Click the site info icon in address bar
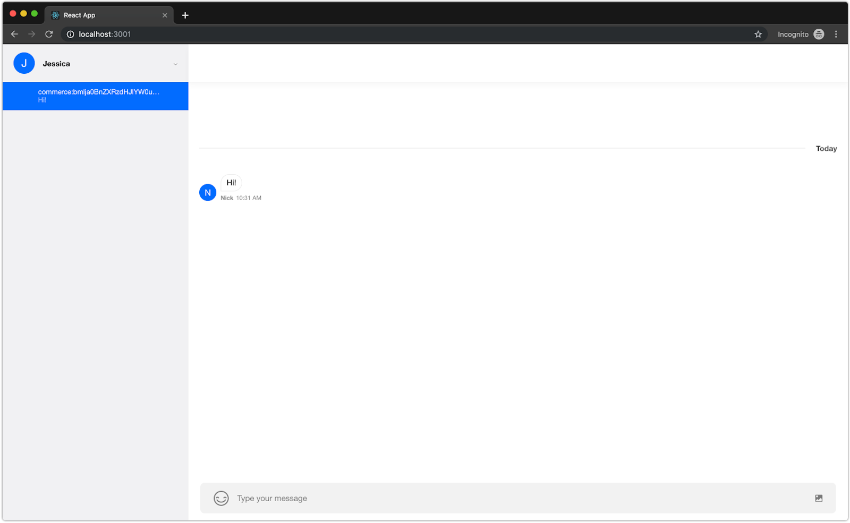The height and width of the screenshot is (523, 850). 70,34
